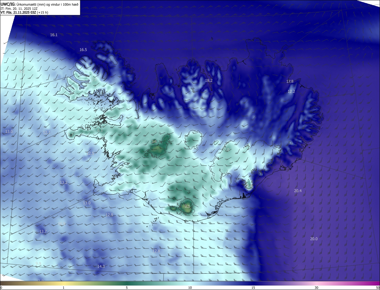Viewport: 380px width, 290px height.
Task: Select the colour scale tick label 5
Action: pos(127,288)
